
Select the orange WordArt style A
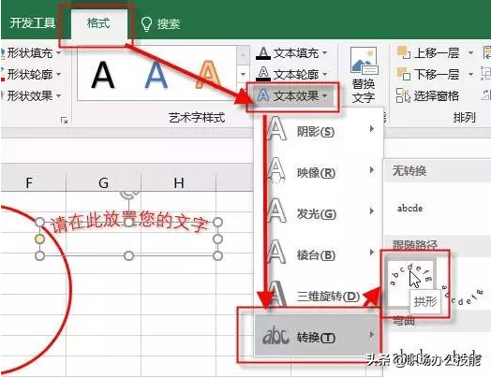(x=208, y=75)
